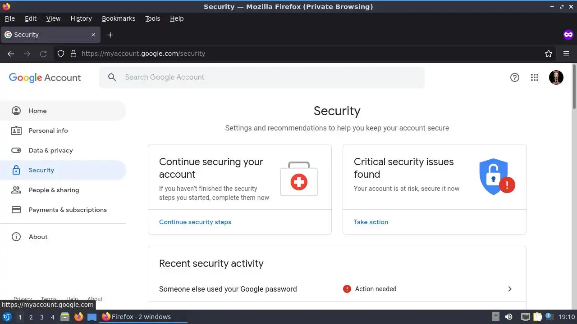Expand the 'Someone else used your Google password' entry
This screenshot has width=577, height=324.
pyautogui.click(x=510, y=289)
